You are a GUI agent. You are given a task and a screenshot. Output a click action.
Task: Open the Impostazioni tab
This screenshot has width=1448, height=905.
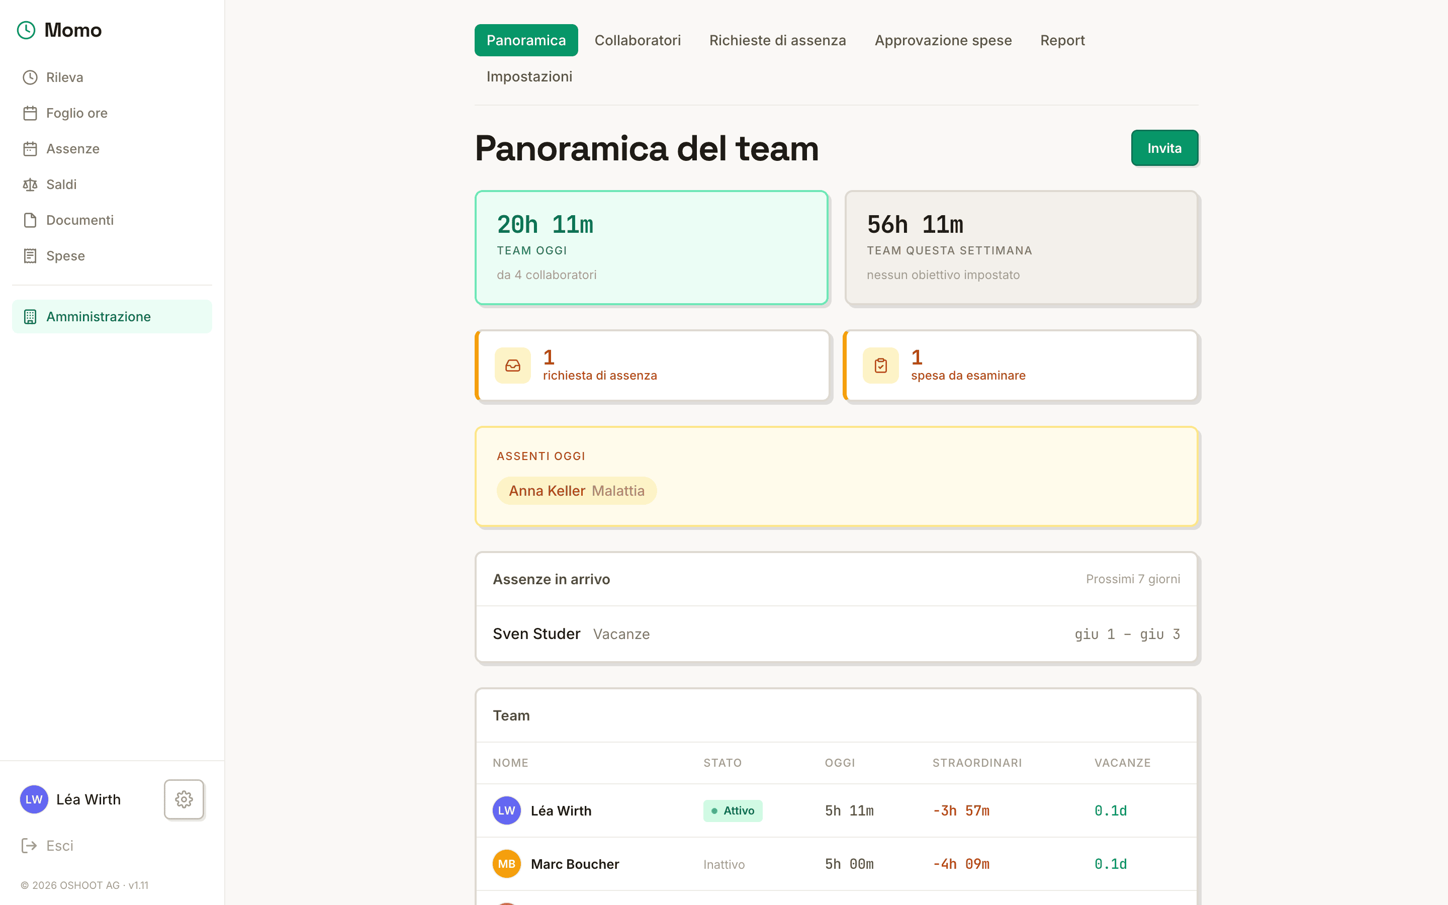(529, 76)
